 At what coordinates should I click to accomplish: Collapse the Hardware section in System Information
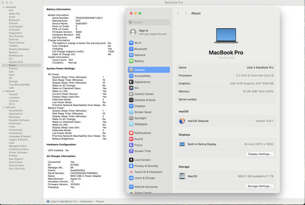3,7
